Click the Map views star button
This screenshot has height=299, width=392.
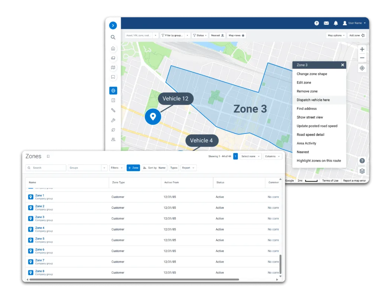point(236,35)
